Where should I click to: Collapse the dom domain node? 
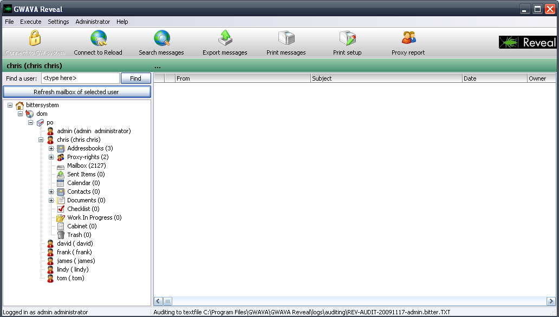[21, 114]
